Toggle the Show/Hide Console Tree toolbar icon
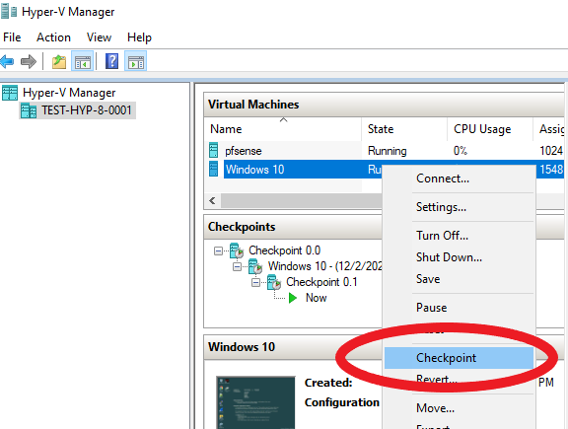The height and width of the screenshot is (429, 568). pos(83,61)
